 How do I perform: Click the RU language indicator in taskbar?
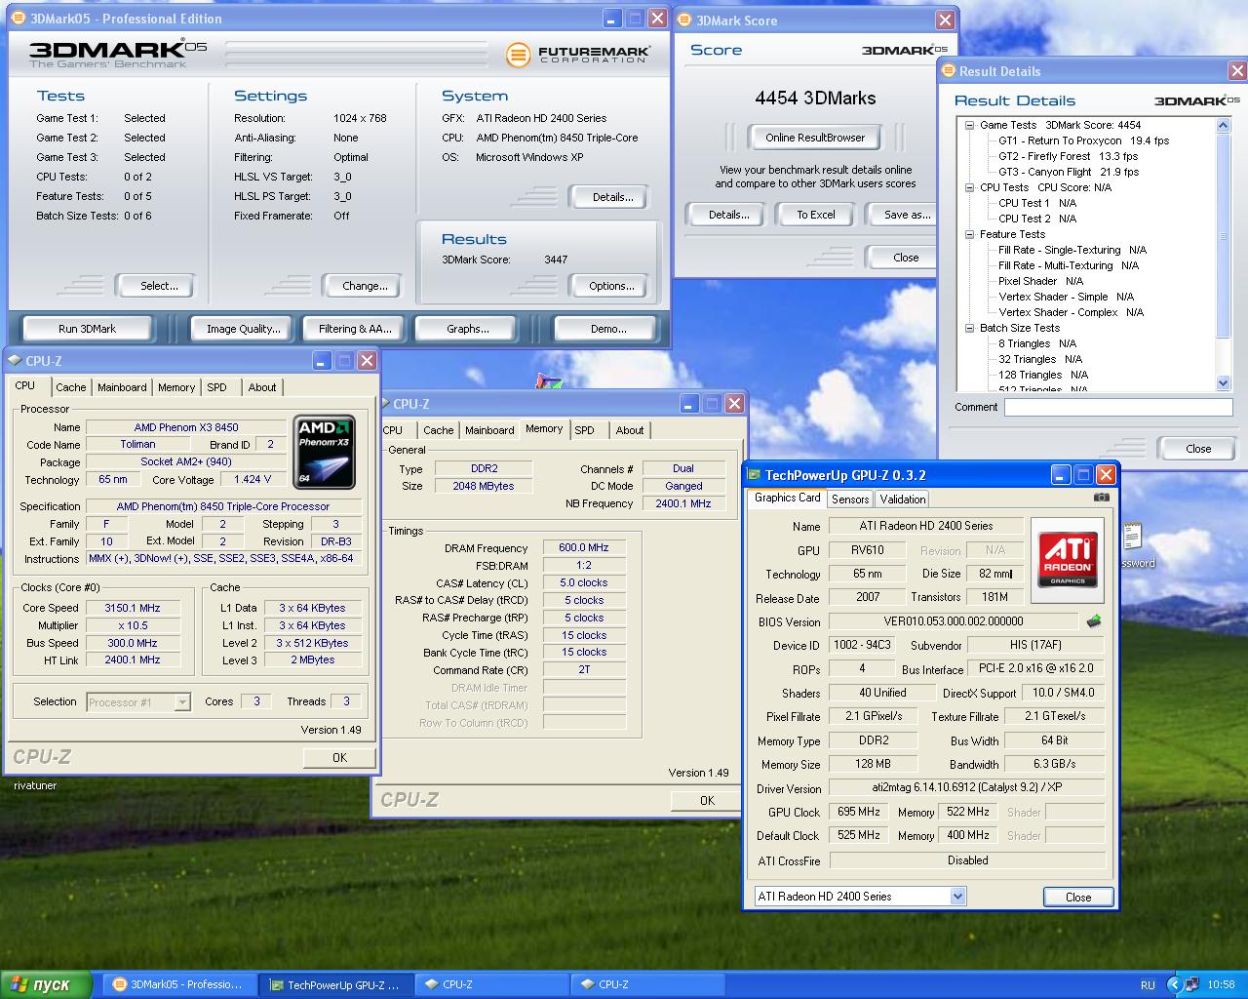tap(1148, 985)
